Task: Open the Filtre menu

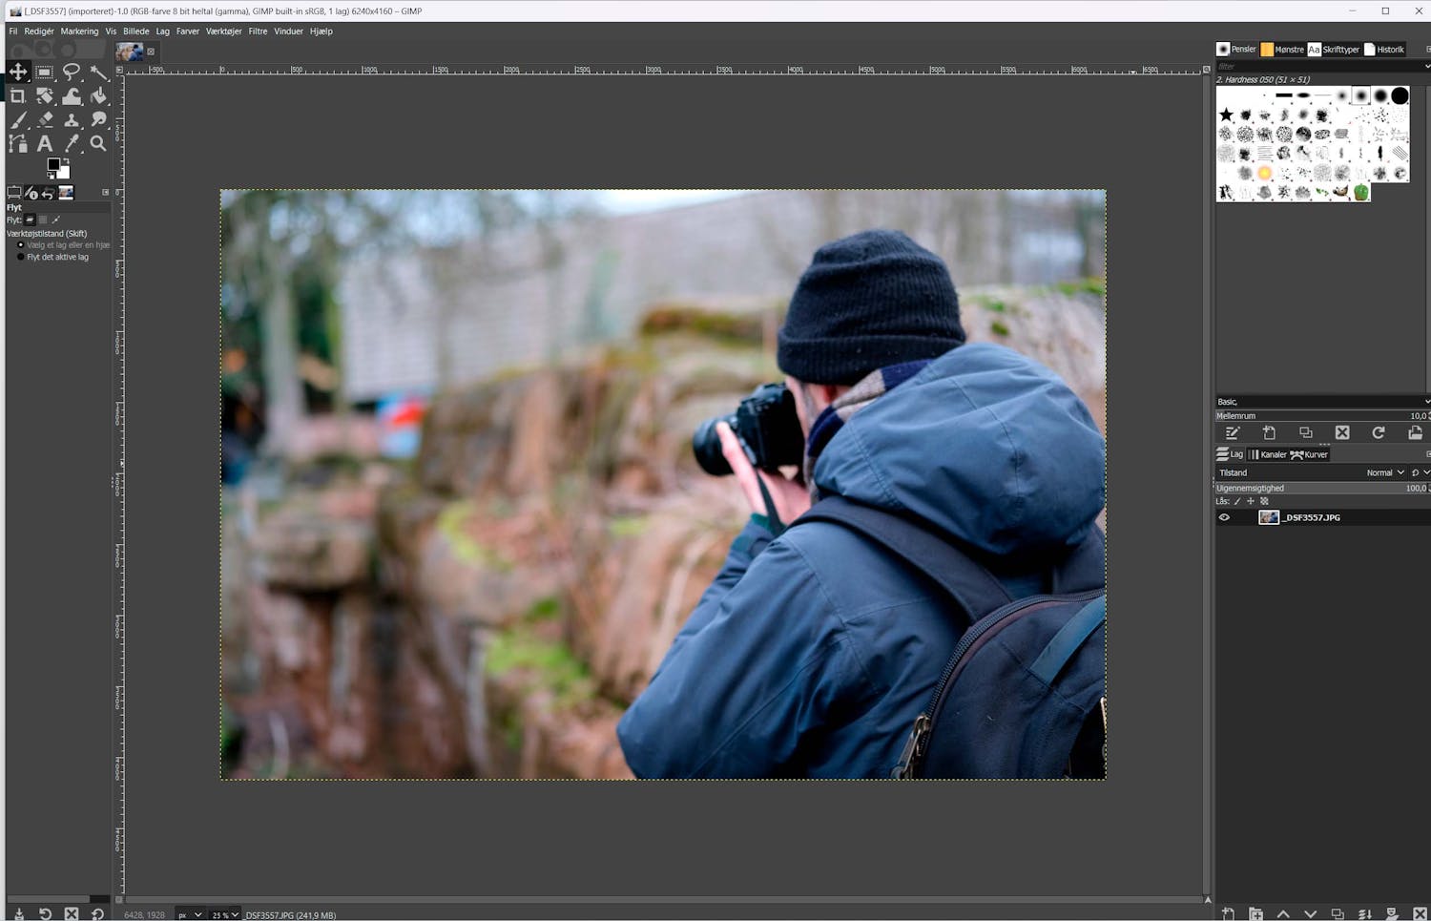Action: click(x=258, y=31)
